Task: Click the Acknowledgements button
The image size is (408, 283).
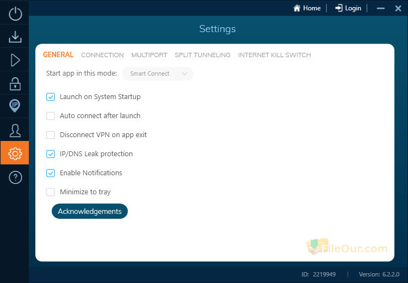Action: 90,211
